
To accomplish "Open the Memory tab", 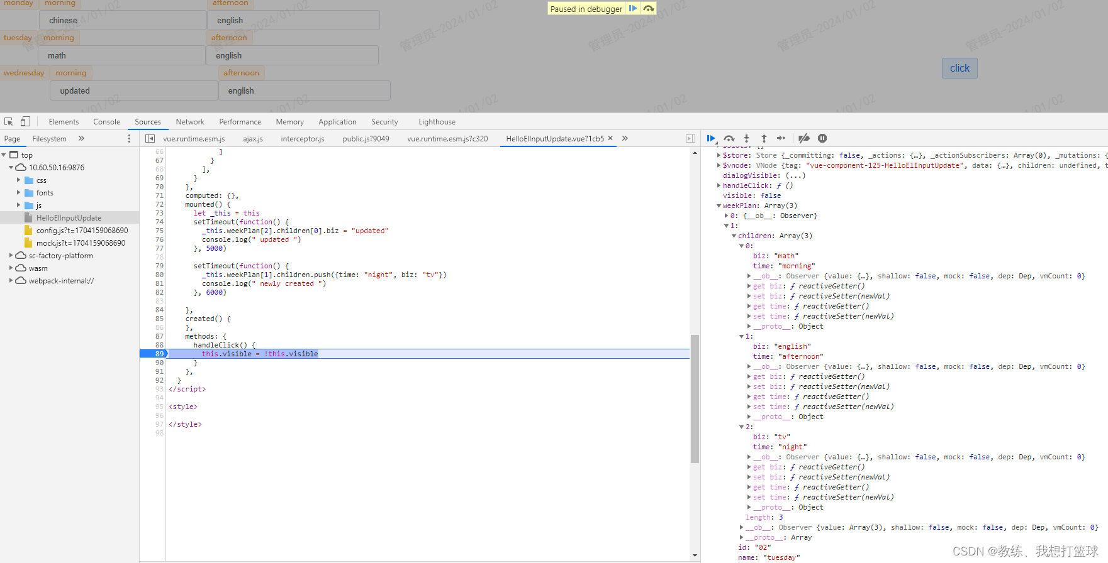I will tap(290, 122).
